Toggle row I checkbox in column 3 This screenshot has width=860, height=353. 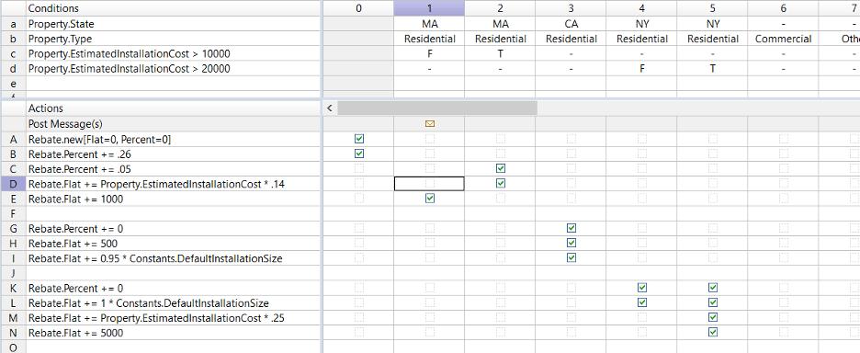(x=571, y=257)
